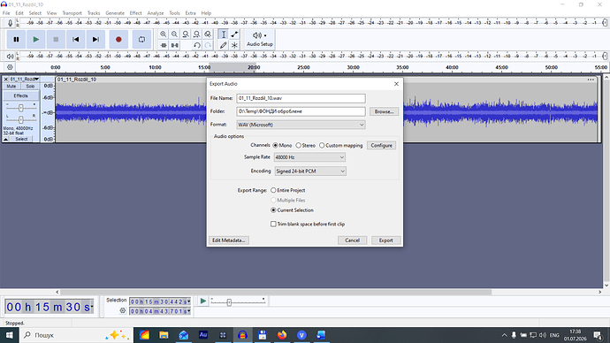Select the Draw (pencil) tool
Screen dimensions: 610x343
(224, 45)
